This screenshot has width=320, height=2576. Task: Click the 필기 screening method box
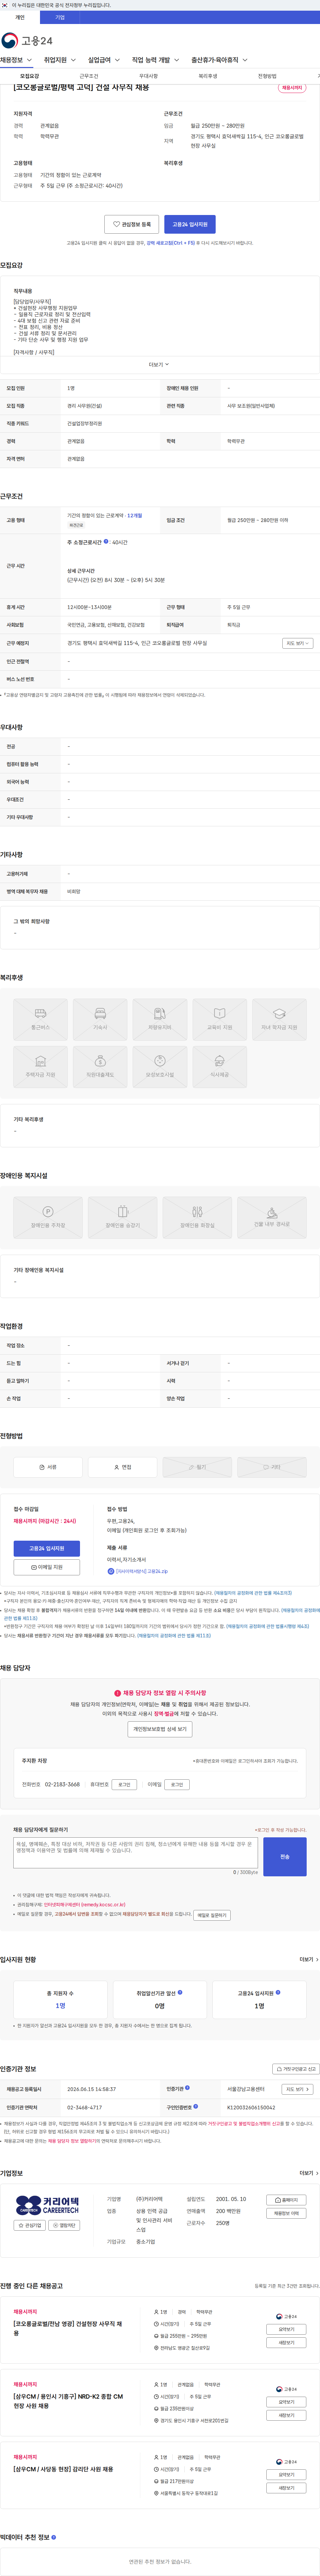pos(197,1467)
